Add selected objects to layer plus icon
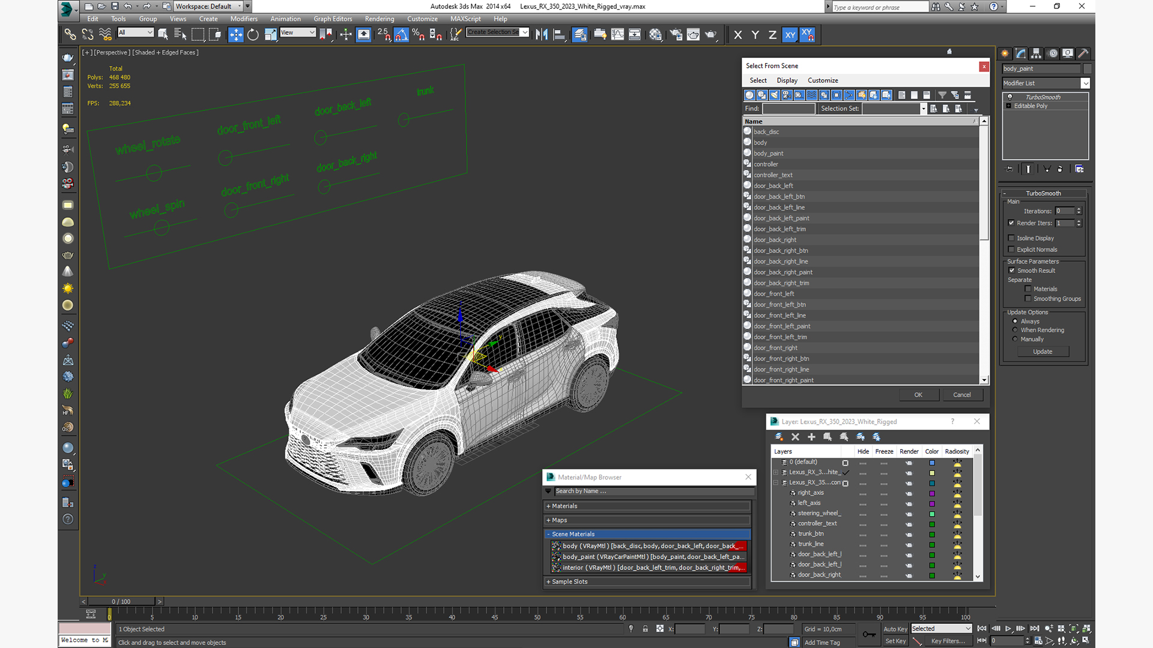This screenshot has height=648, width=1153. (x=811, y=437)
